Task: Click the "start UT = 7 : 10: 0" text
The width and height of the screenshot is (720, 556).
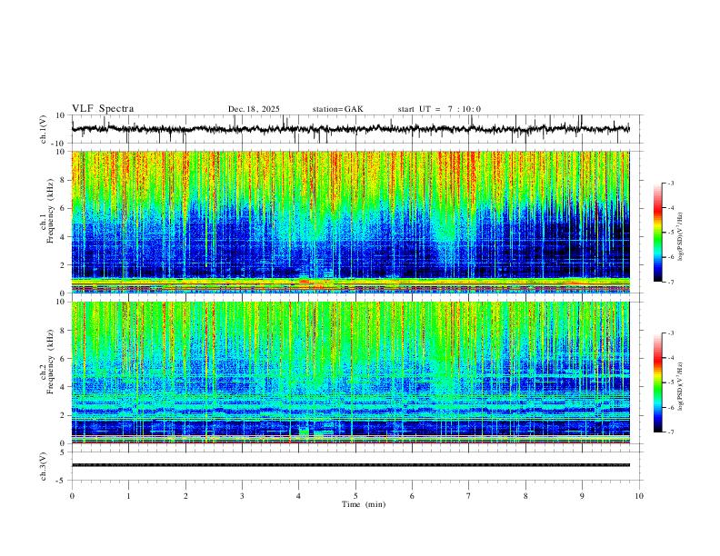Action: click(439, 109)
